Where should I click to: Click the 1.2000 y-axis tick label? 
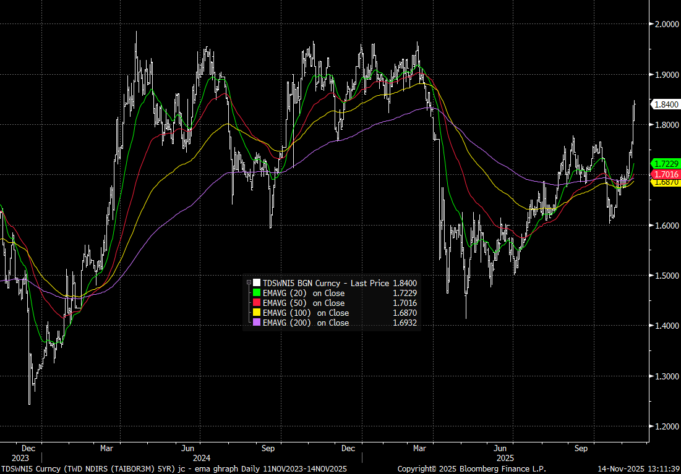667,426
